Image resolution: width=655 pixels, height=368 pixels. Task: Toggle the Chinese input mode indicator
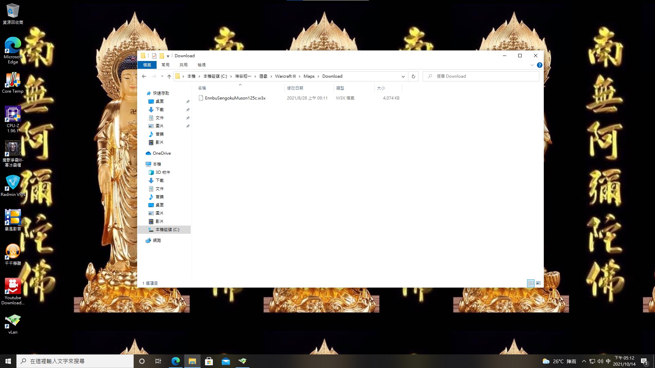608,361
